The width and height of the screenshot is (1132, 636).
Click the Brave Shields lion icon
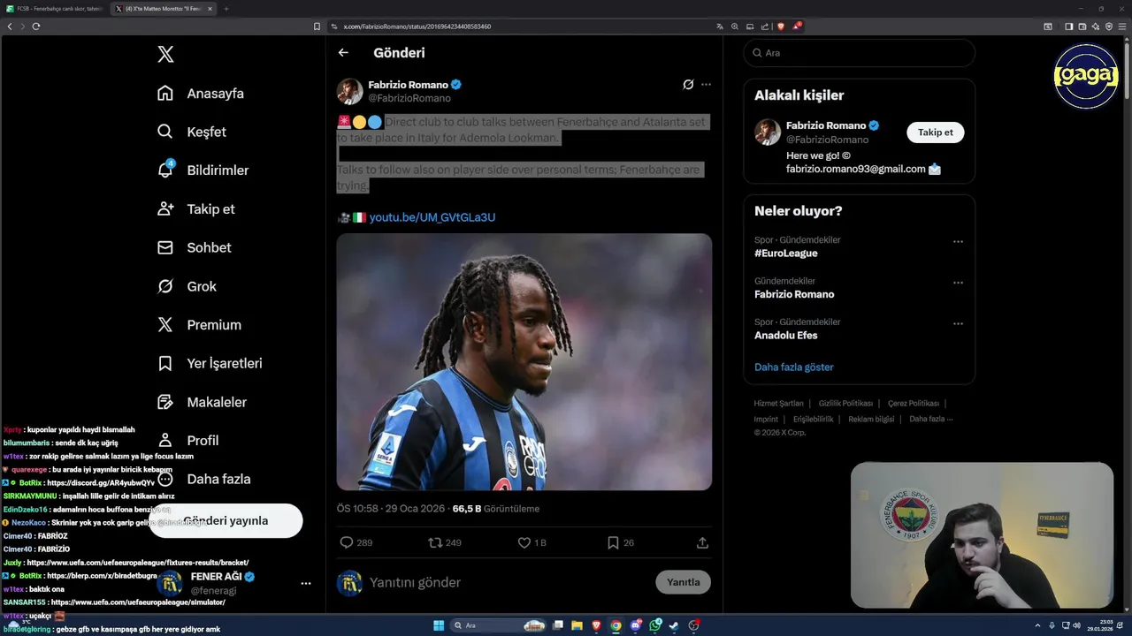point(781,26)
